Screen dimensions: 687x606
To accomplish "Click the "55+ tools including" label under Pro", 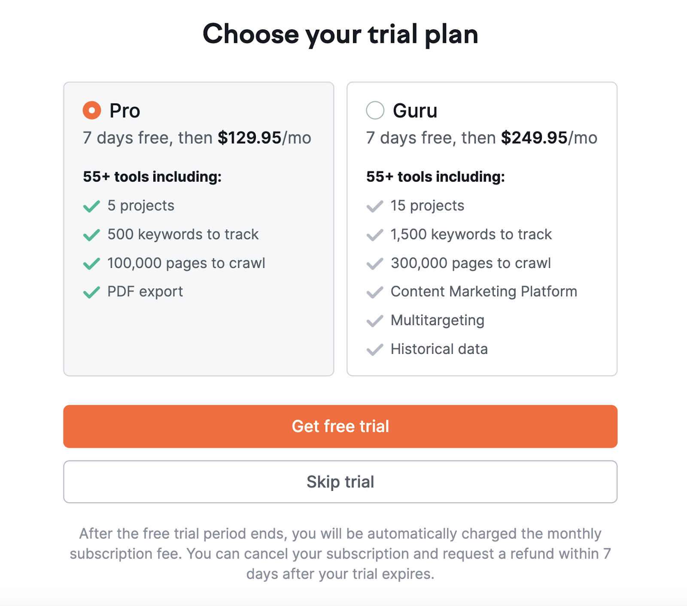I will (152, 177).
